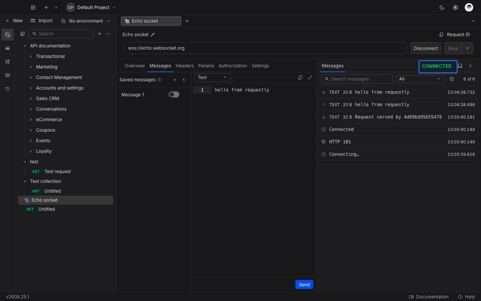Open the Default Project dropdown

[91, 8]
